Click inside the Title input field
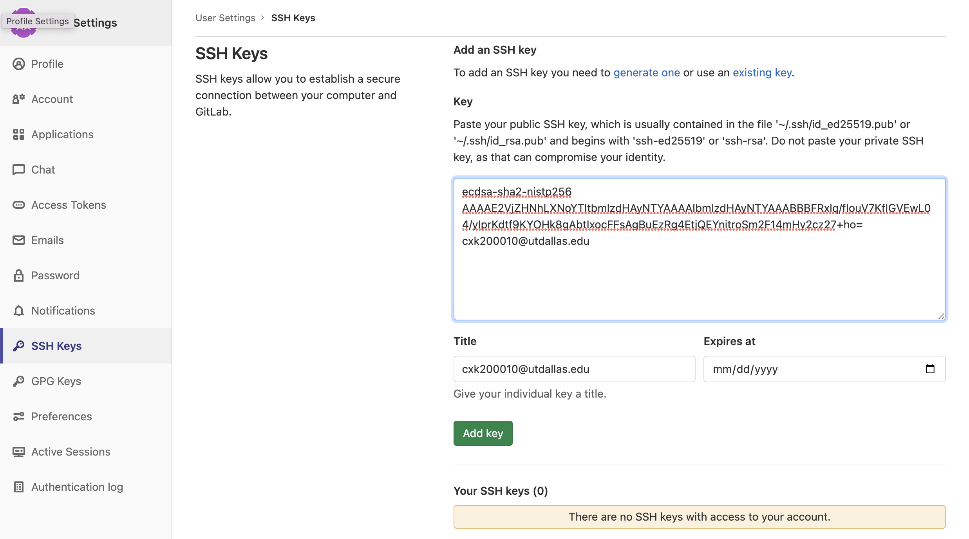 [574, 369]
